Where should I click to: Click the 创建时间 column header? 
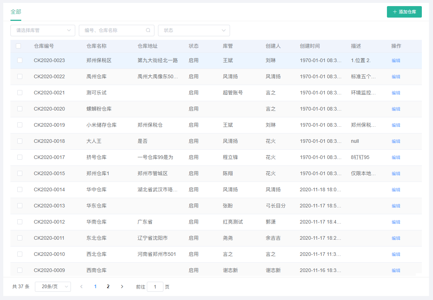click(x=310, y=46)
